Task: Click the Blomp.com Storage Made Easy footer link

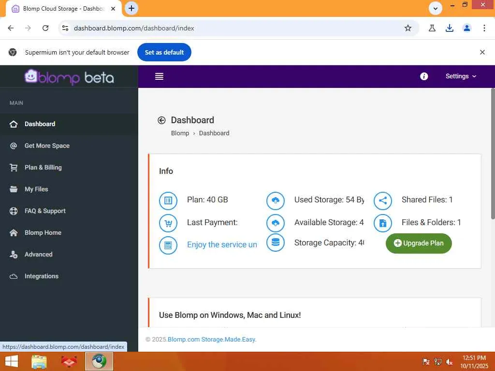Action: 212,340
